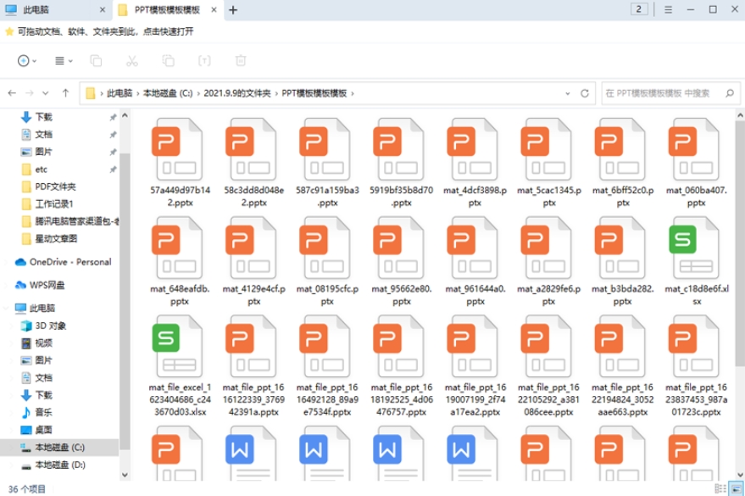This screenshot has width=745, height=496.
Task: Expand the address bar history dropdown
Action: pos(567,93)
